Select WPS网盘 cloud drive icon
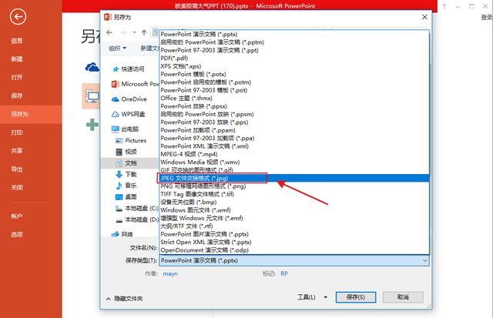The width and height of the screenshot is (493, 318). coord(116,115)
